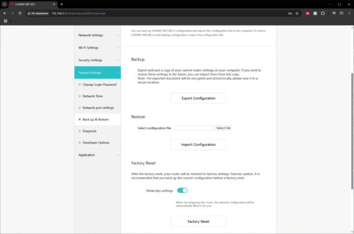
Task: Open the browser three-dot menu
Action: tap(349, 13)
